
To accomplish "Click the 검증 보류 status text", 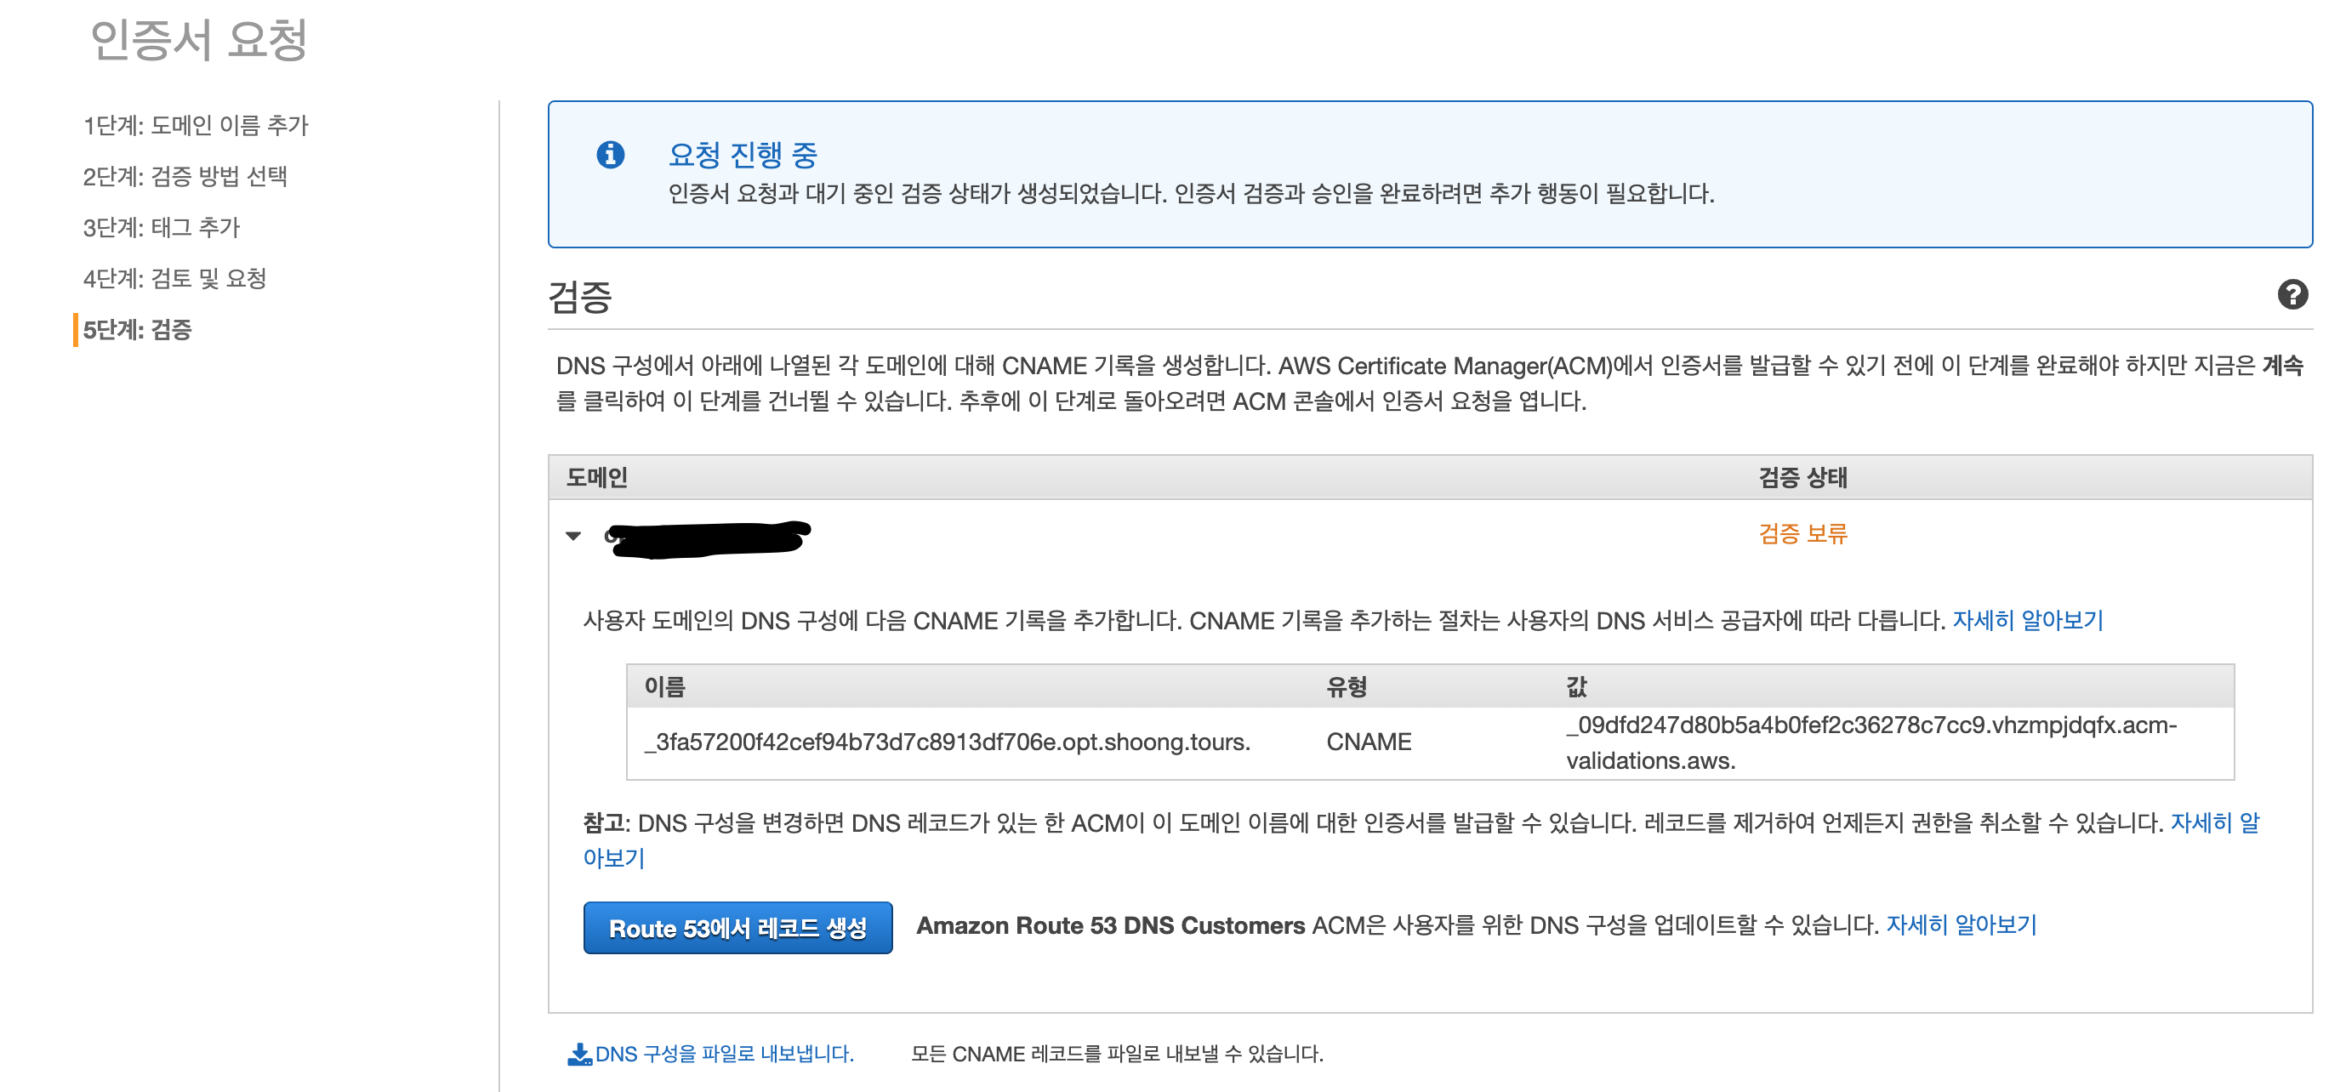I will tap(1802, 534).
